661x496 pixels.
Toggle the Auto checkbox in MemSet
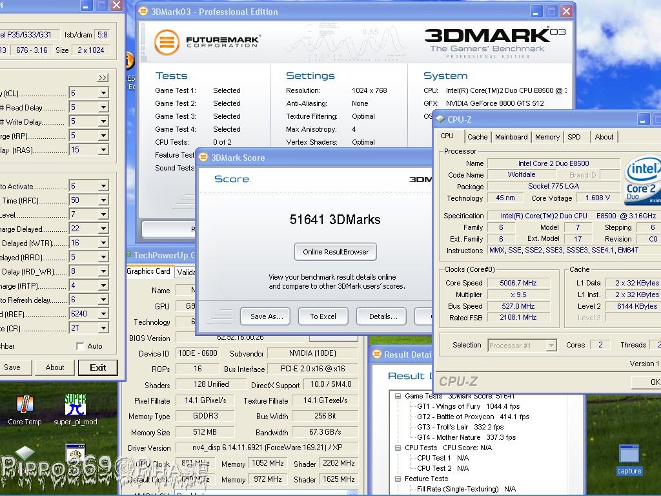tap(80, 346)
